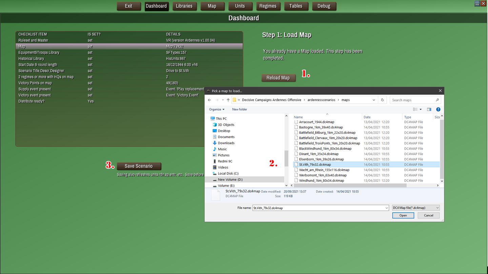This screenshot has width=488, height=274.
Task: Click the Search maps field
Action: pyautogui.click(x=415, y=100)
